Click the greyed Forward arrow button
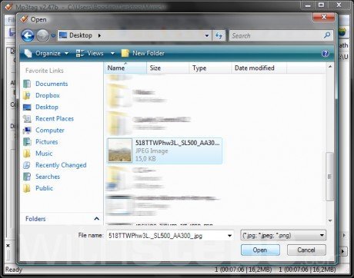The height and width of the screenshot is (278, 354). click(42, 35)
